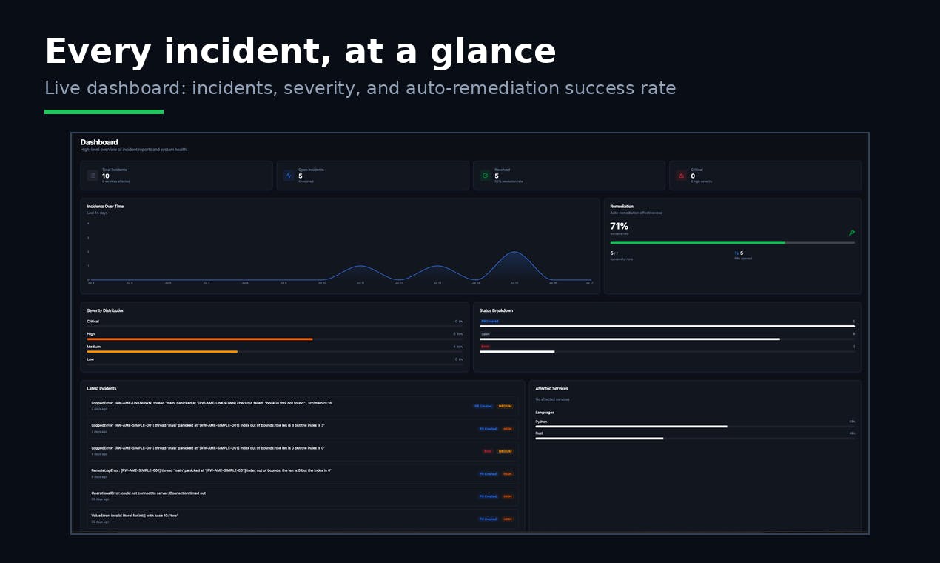Click the Rust language bar

click(600, 438)
